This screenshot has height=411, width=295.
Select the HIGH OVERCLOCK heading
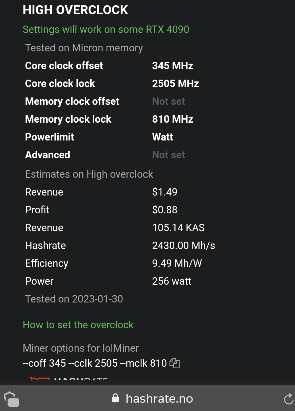(75, 10)
